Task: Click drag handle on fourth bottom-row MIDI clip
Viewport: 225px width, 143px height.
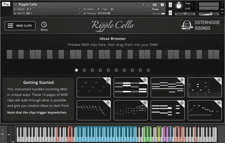Action: (219, 103)
